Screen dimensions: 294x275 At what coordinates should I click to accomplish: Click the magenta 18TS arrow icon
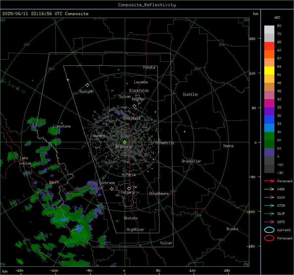tap(269, 222)
